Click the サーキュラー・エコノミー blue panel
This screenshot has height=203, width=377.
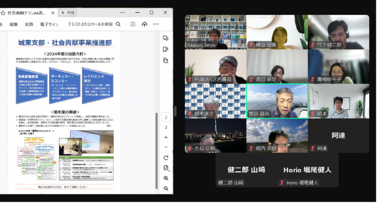65,86
